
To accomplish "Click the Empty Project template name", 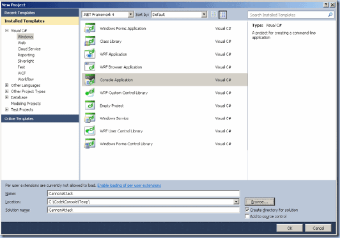I will [111, 106].
